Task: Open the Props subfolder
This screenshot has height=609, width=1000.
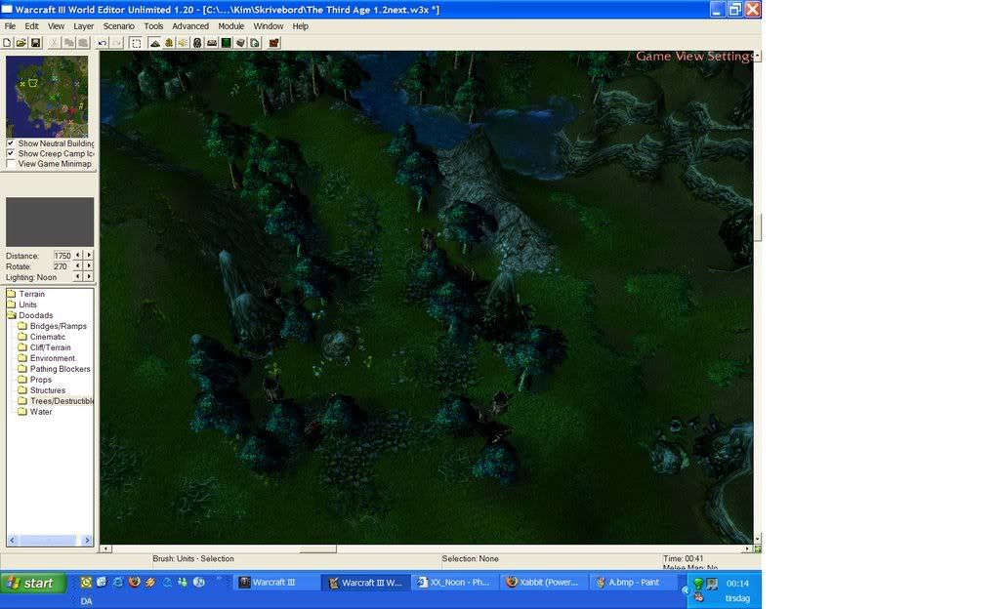Action: [34, 380]
